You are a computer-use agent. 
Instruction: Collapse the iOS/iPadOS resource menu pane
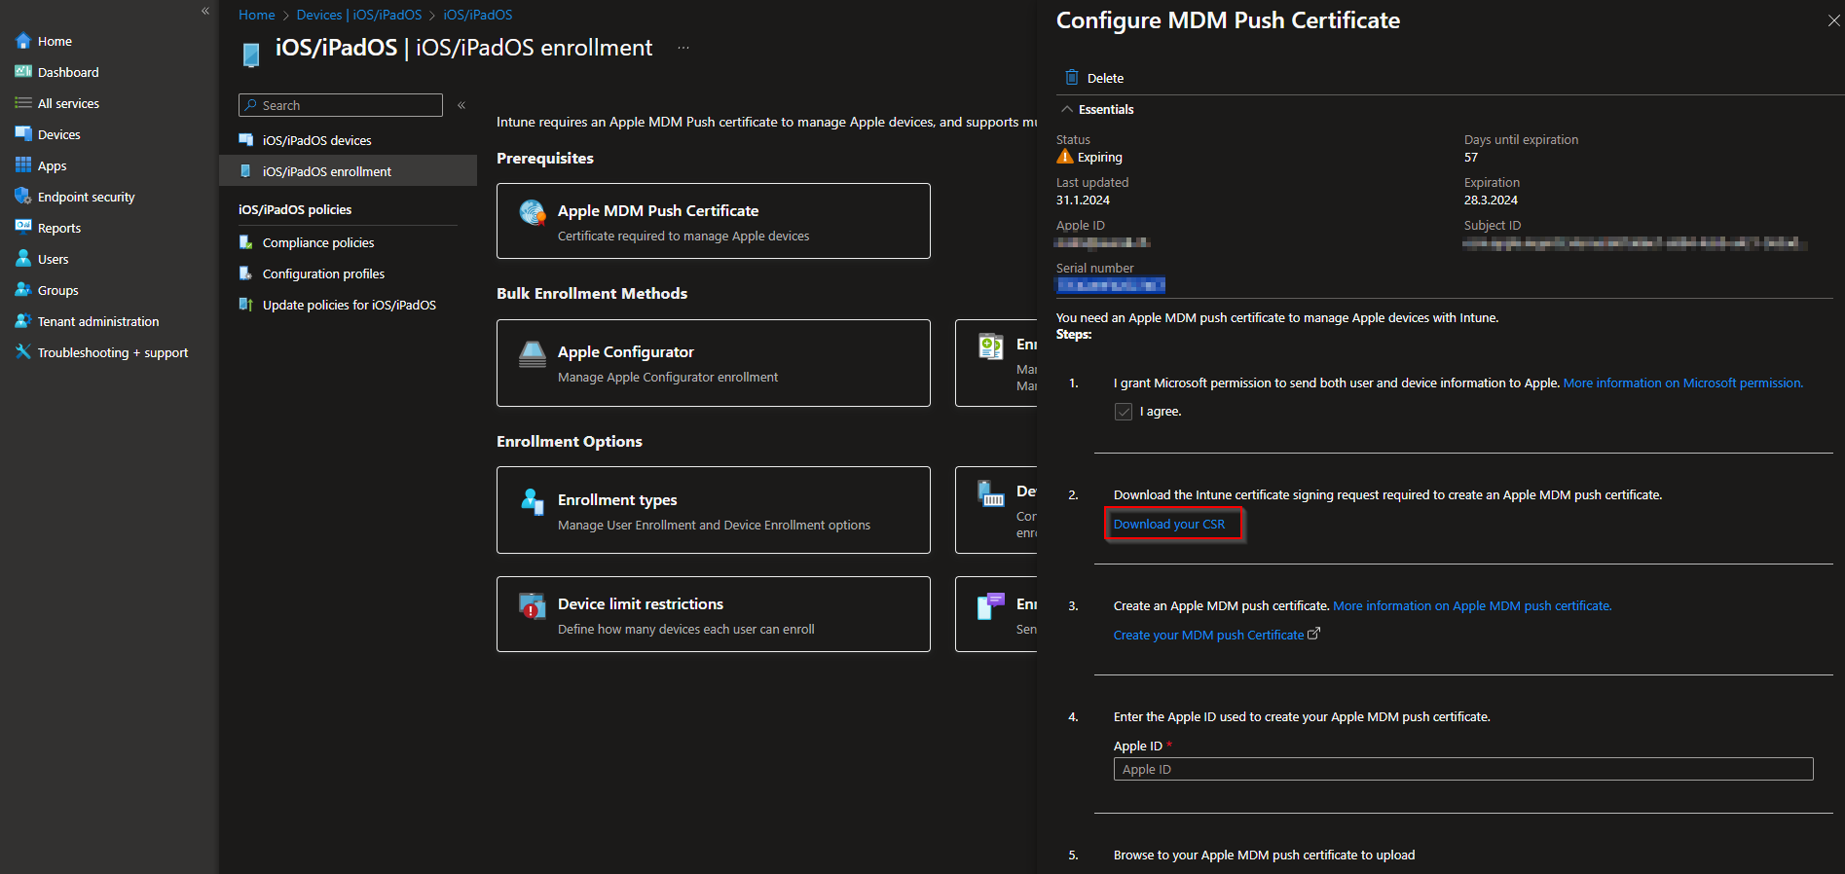tap(461, 105)
